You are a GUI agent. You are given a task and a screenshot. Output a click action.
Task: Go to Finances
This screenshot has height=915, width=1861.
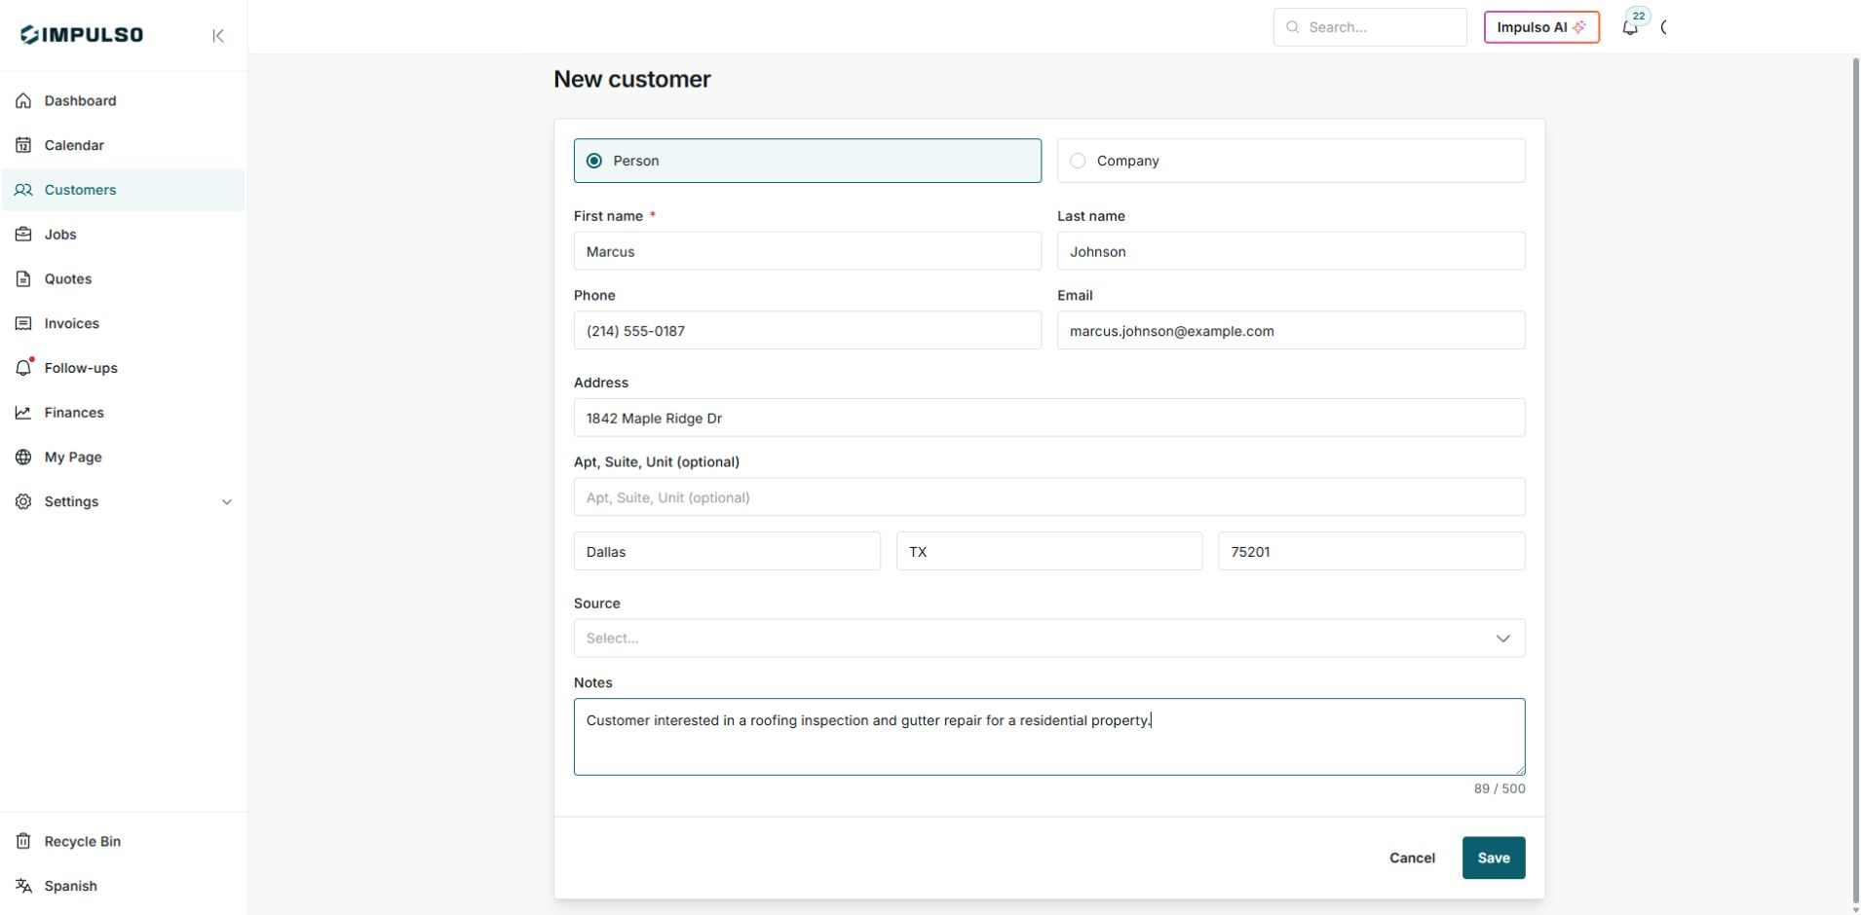click(123, 413)
